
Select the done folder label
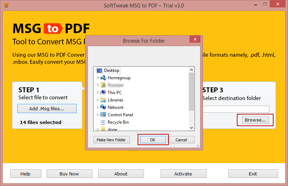click(112, 129)
